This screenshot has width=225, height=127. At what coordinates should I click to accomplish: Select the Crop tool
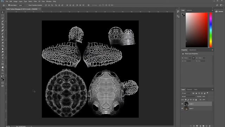[2, 24]
